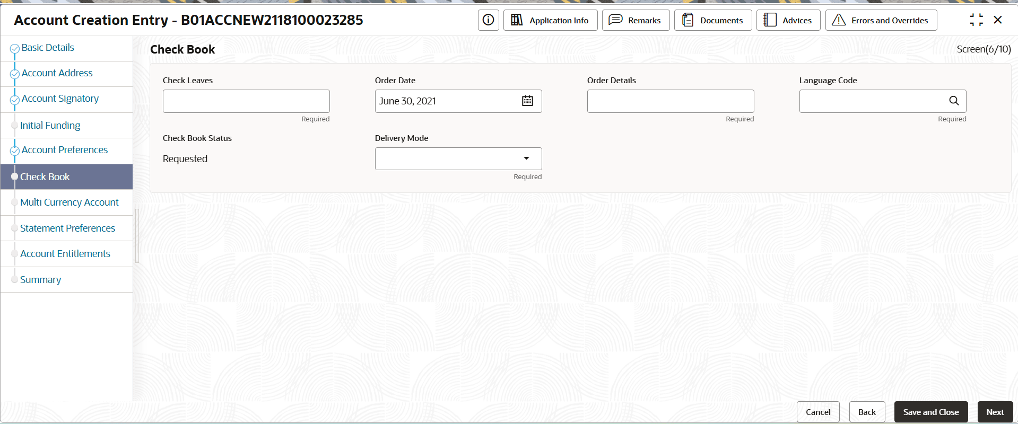This screenshot has width=1018, height=424.
Task: Expand the Delivery Mode dropdown
Action: pyautogui.click(x=458, y=158)
